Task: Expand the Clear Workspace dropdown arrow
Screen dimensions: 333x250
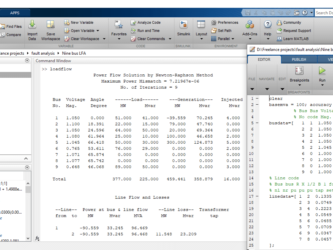Action: point(104,39)
